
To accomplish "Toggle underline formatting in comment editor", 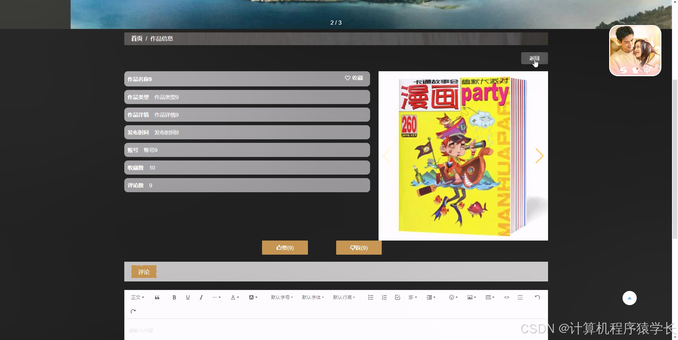I will pyautogui.click(x=188, y=297).
